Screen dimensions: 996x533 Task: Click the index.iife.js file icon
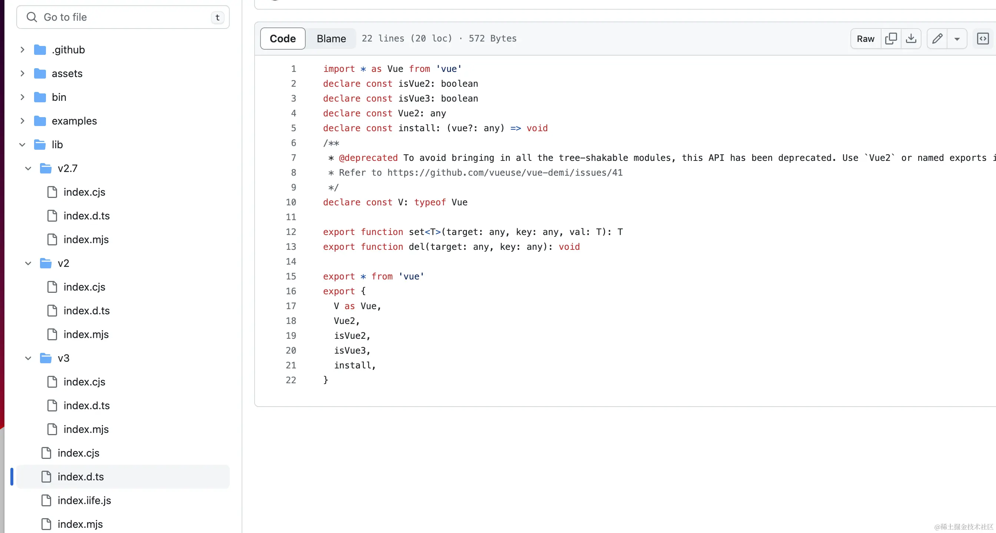(46, 500)
